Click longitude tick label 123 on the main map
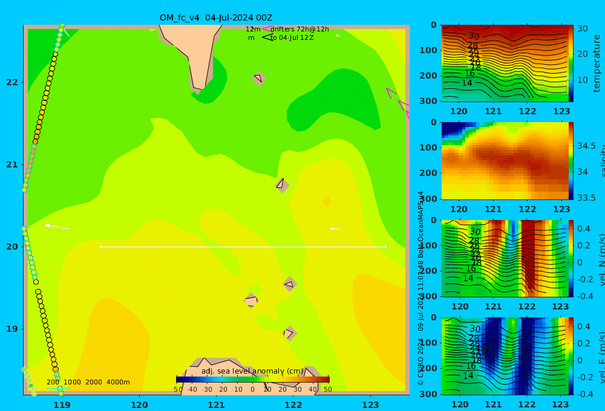 point(371,405)
